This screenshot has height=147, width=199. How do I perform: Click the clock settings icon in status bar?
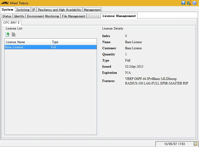(x=196, y=144)
